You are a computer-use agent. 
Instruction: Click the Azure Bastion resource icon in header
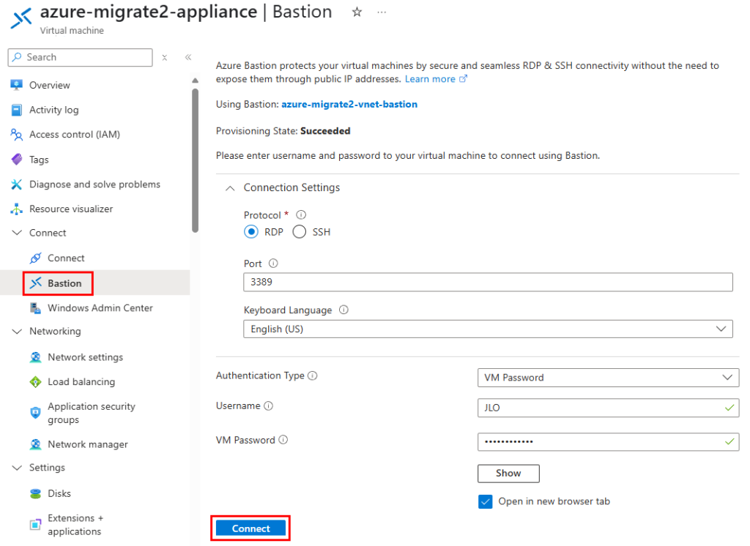tap(21, 18)
